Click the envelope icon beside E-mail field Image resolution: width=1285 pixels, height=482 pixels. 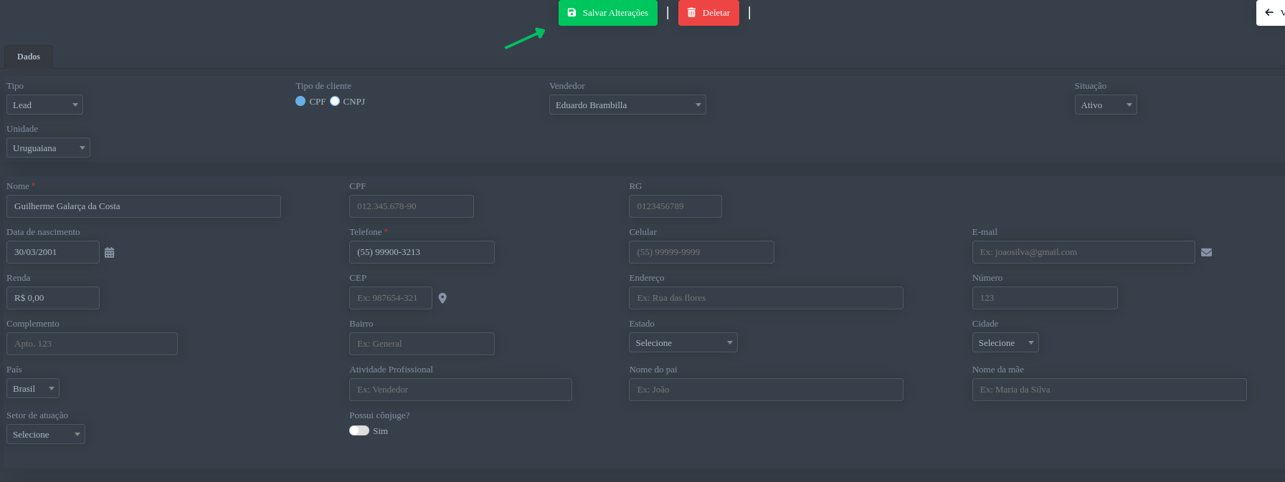[1206, 253]
